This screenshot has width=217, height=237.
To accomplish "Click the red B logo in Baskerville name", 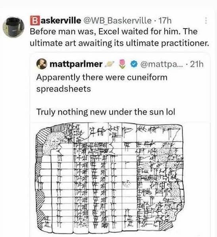I will tap(35, 21).
